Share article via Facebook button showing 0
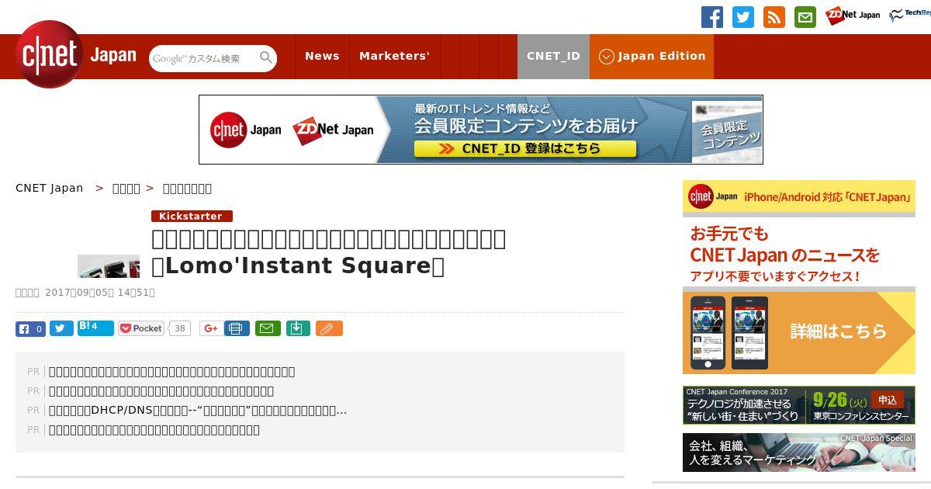931x489 pixels. coord(30,328)
